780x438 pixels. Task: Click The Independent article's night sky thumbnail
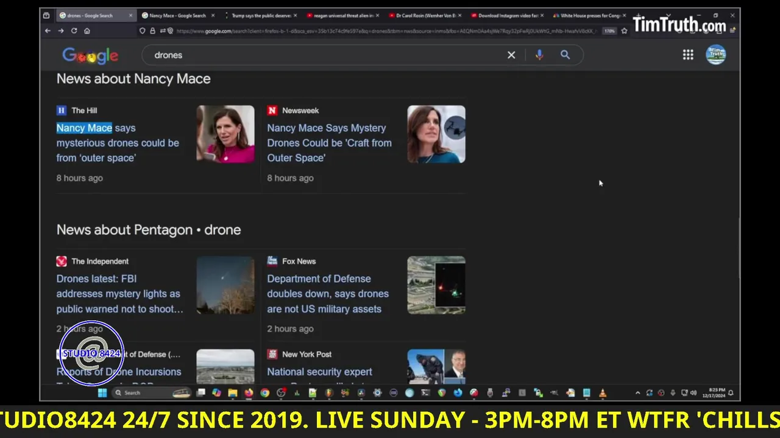click(225, 285)
